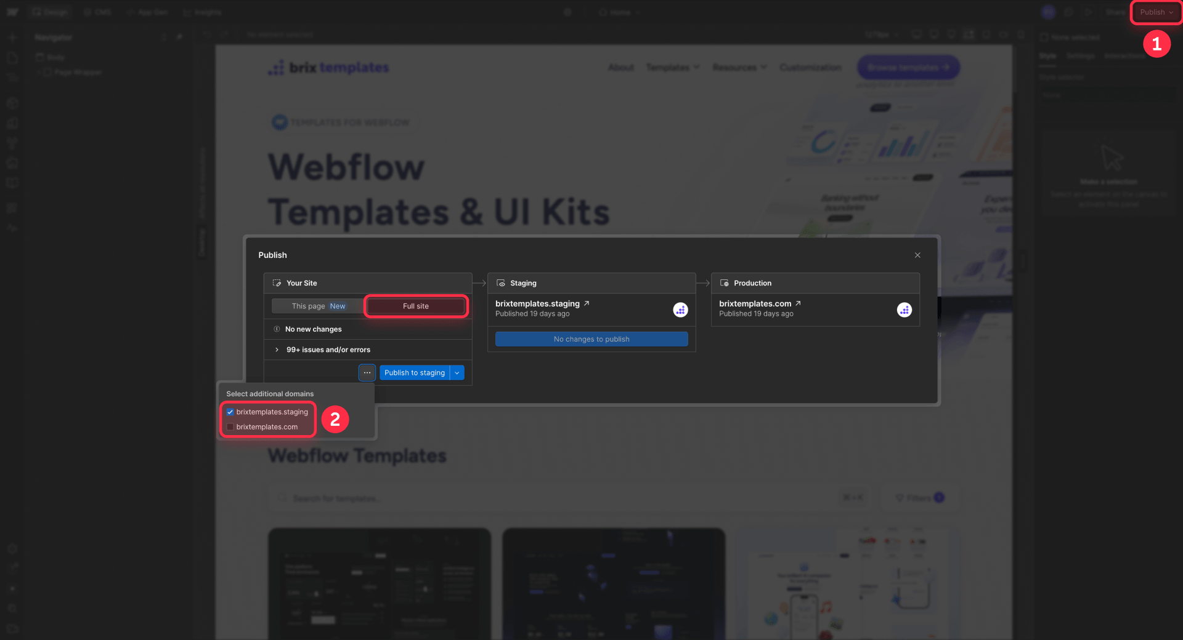Click the Your Site edit-page icon
Image resolution: width=1183 pixels, height=640 pixels.
click(277, 283)
